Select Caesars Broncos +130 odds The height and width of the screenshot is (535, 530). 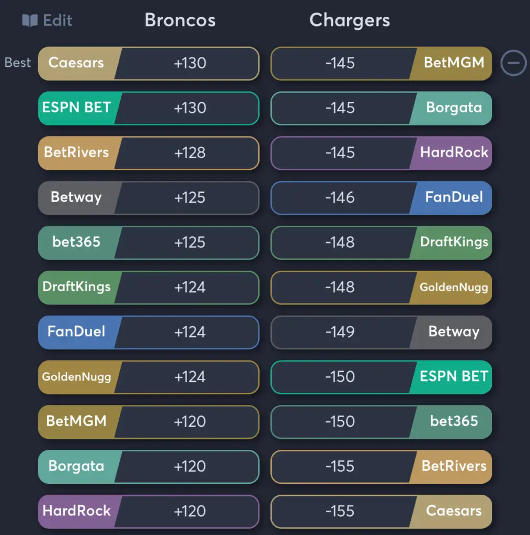[148, 63]
